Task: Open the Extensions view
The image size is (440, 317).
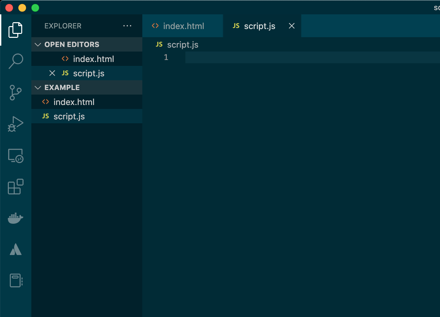Action: click(x=15, y=187)
